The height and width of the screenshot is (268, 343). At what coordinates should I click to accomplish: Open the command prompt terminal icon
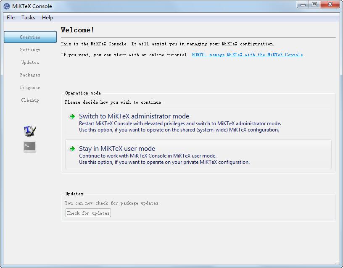pyautogui.click(x=30, y=146)
